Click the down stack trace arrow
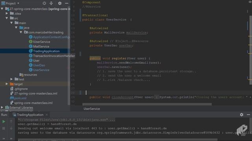This screenshot has height=141, width=252. pos(11,128)
